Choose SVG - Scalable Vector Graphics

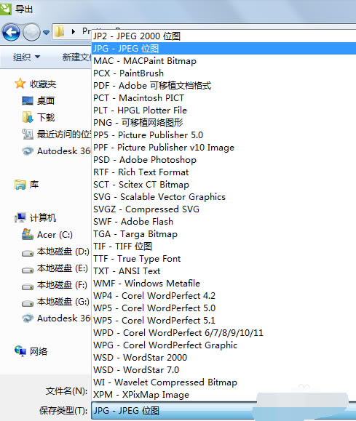[x=224, y=196]
